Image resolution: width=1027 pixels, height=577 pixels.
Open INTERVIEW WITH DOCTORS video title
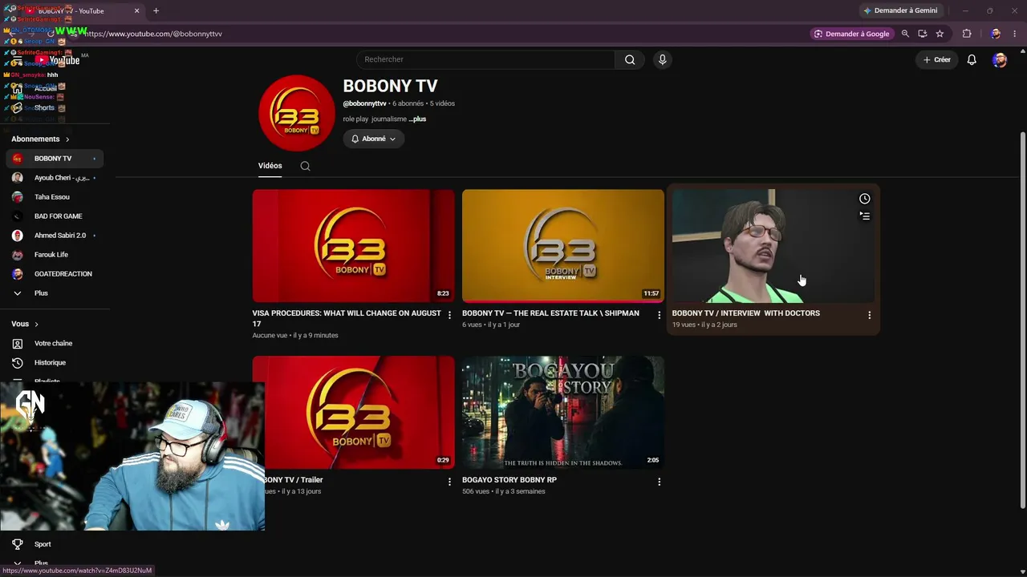(745, 313)
